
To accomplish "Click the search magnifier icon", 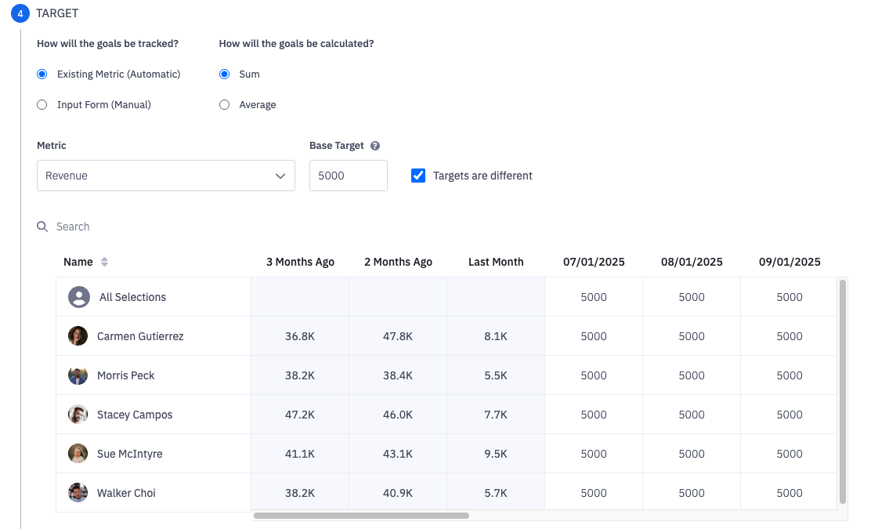I will tap(42, 226).
